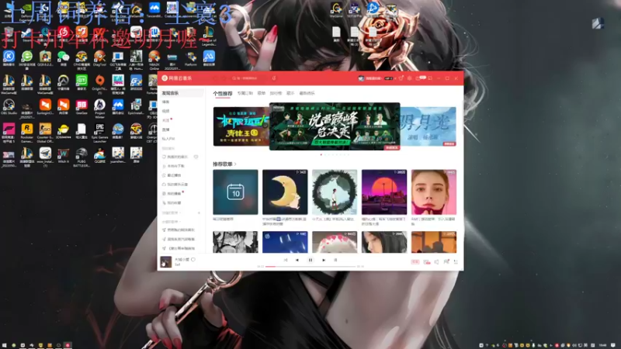Switch to mini player mode icon

(x=430, y=78)
